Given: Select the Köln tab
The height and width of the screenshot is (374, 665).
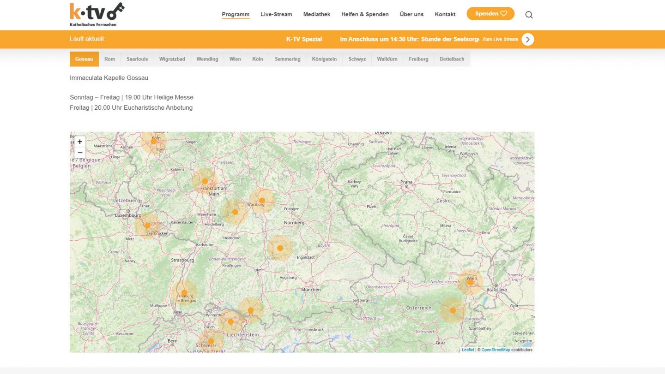Looking at the screenshot, I should coord(258,59).
